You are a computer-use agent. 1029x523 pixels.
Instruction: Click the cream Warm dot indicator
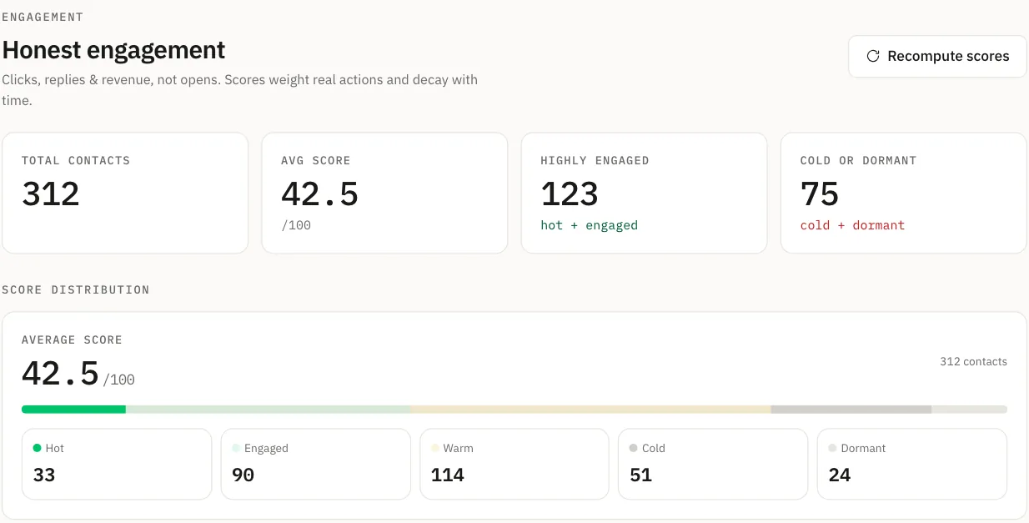[x=434, y=448]
